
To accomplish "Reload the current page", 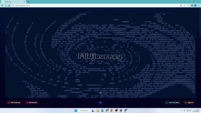I will pos(9,6).
